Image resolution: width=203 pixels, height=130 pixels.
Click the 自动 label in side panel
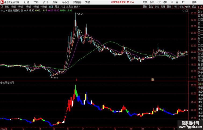point(200,84)
